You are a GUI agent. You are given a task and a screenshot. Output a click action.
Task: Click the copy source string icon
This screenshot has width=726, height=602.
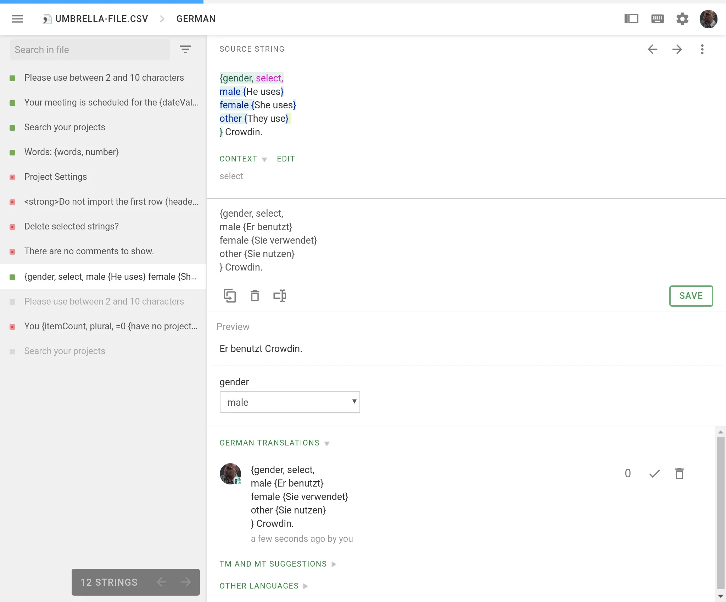click(x=229, y=295)
